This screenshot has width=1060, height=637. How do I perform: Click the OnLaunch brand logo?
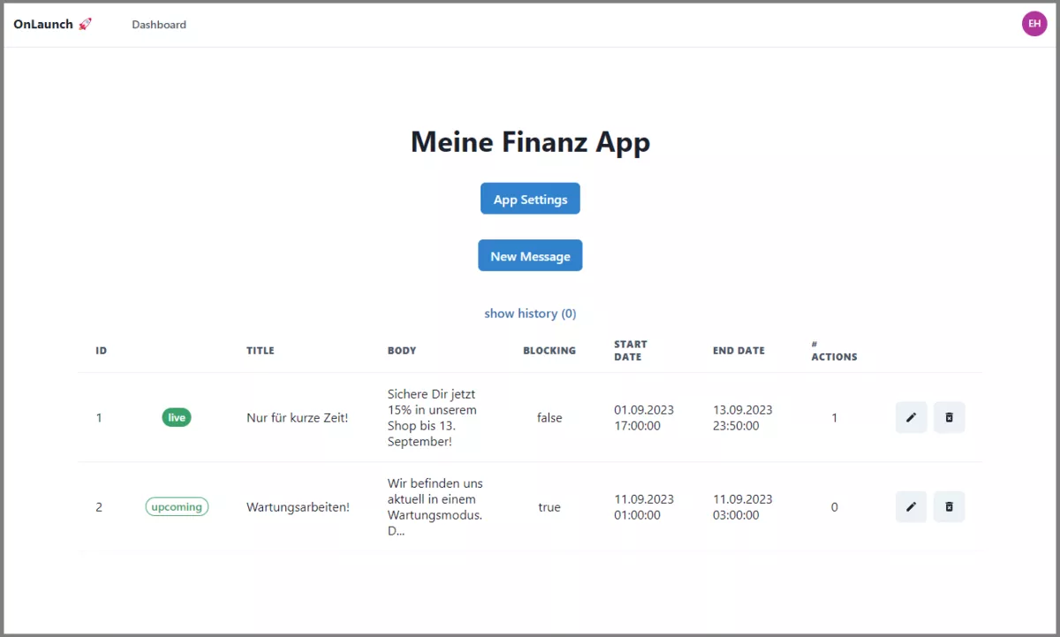click(x=44, y=24)
